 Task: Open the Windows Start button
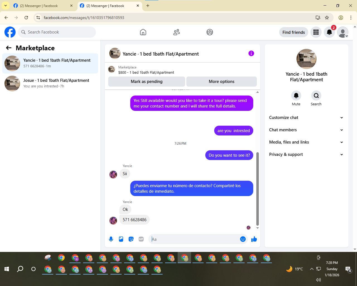7,269
